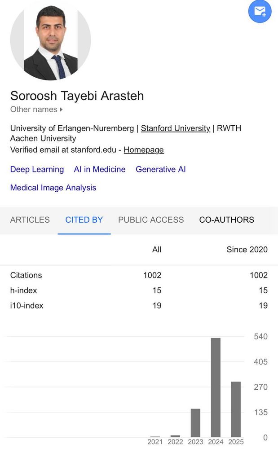Image resolution: width=278 pixels, height=449 pixels.
Task: Click the h-index label
Action: [x=24, y=291]
